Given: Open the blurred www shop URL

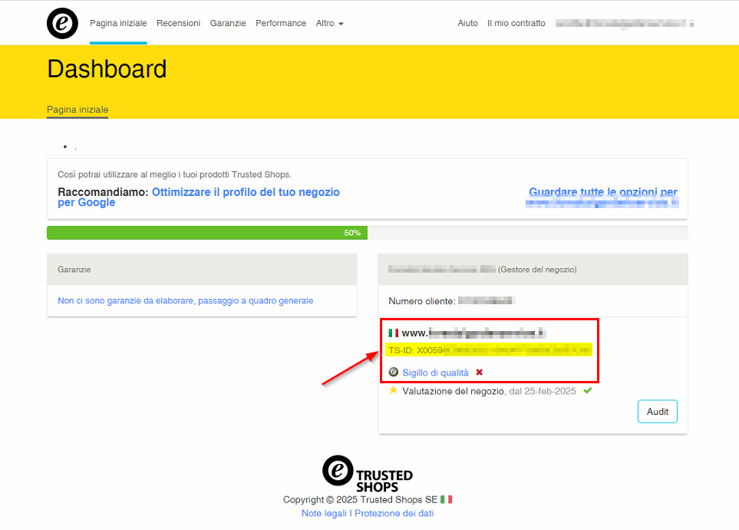Looking at the screenshot, I should pos(473,333).
